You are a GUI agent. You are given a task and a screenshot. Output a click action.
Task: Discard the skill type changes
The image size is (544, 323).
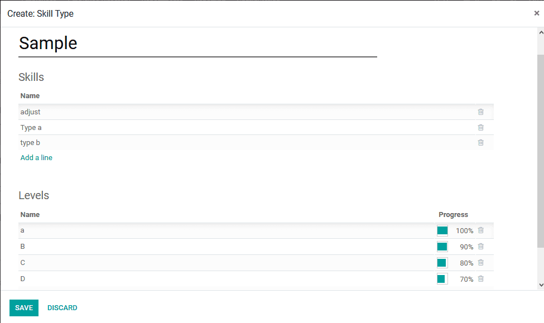(x=62, y=308)
